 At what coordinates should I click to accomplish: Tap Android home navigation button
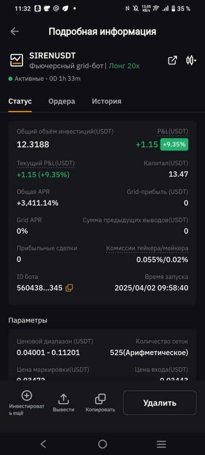(x=102, y=444)
